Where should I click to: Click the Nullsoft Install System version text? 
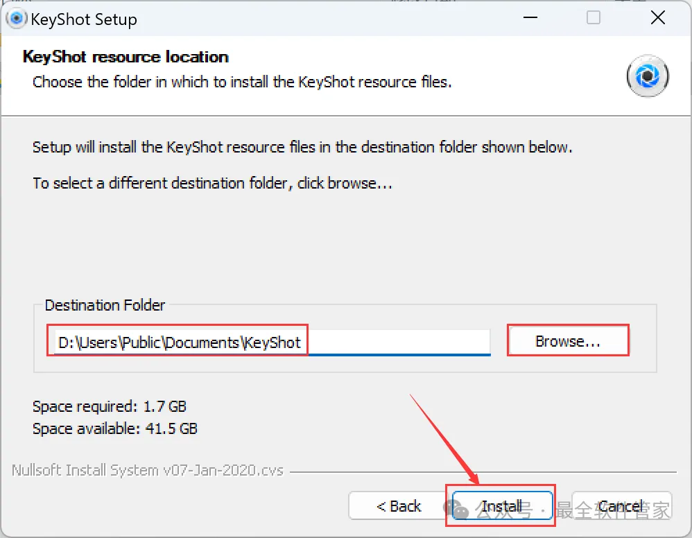(148, 470)
